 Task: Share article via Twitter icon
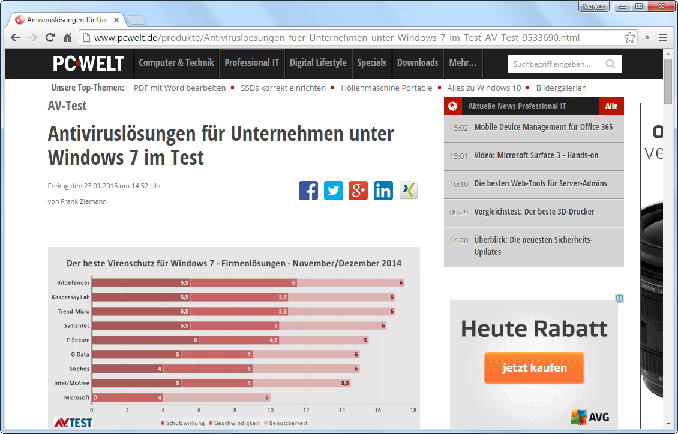(x=334, y=191)
